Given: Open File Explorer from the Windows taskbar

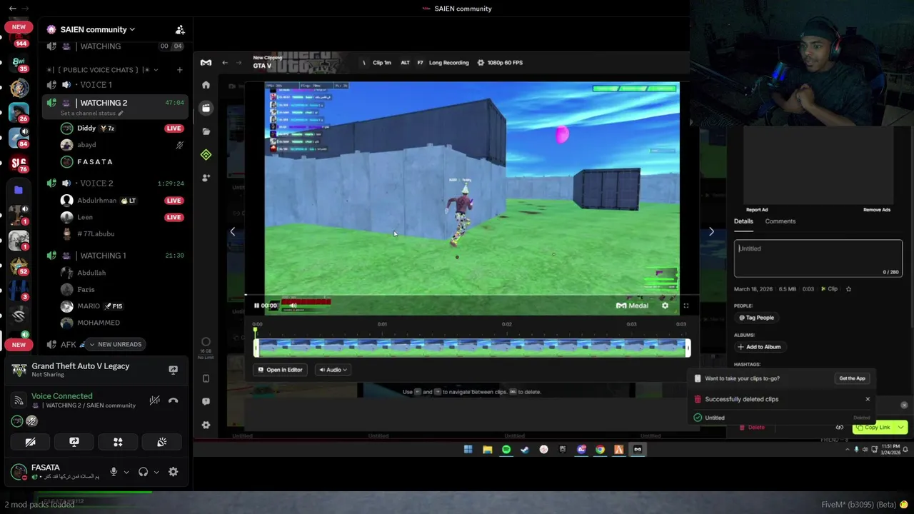Looking at the screenshot, I should [487, 449].
